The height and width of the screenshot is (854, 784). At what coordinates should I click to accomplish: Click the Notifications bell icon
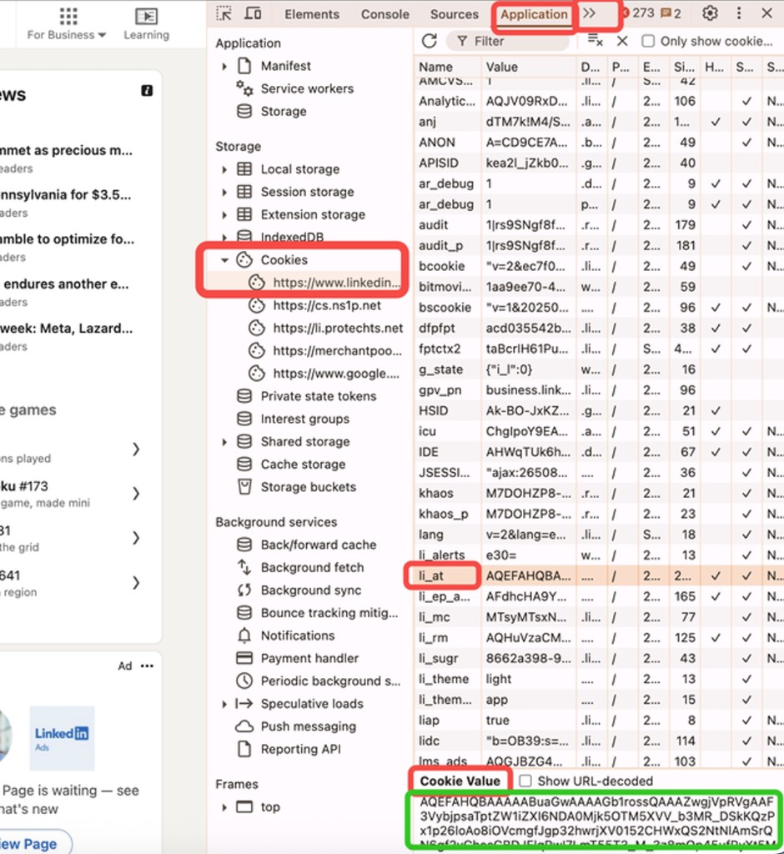point(244,635)
